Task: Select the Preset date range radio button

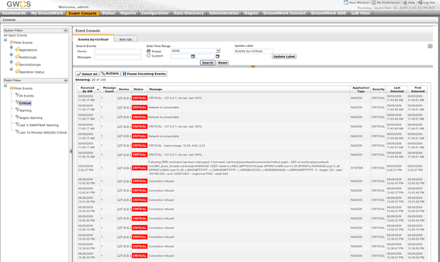Action: 148,51
